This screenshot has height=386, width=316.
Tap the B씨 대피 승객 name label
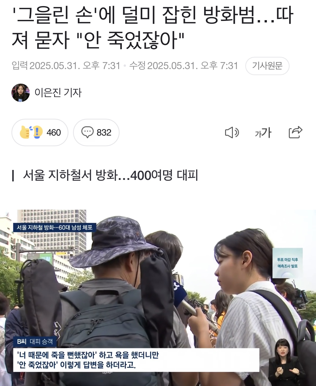35,342
